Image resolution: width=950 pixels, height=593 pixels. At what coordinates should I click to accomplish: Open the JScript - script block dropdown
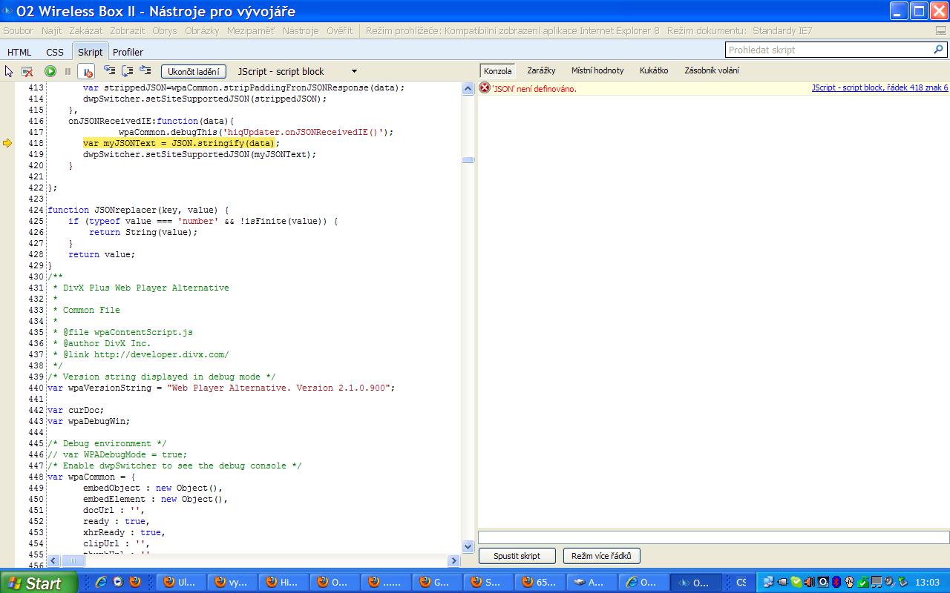click(x=354, y=71)
